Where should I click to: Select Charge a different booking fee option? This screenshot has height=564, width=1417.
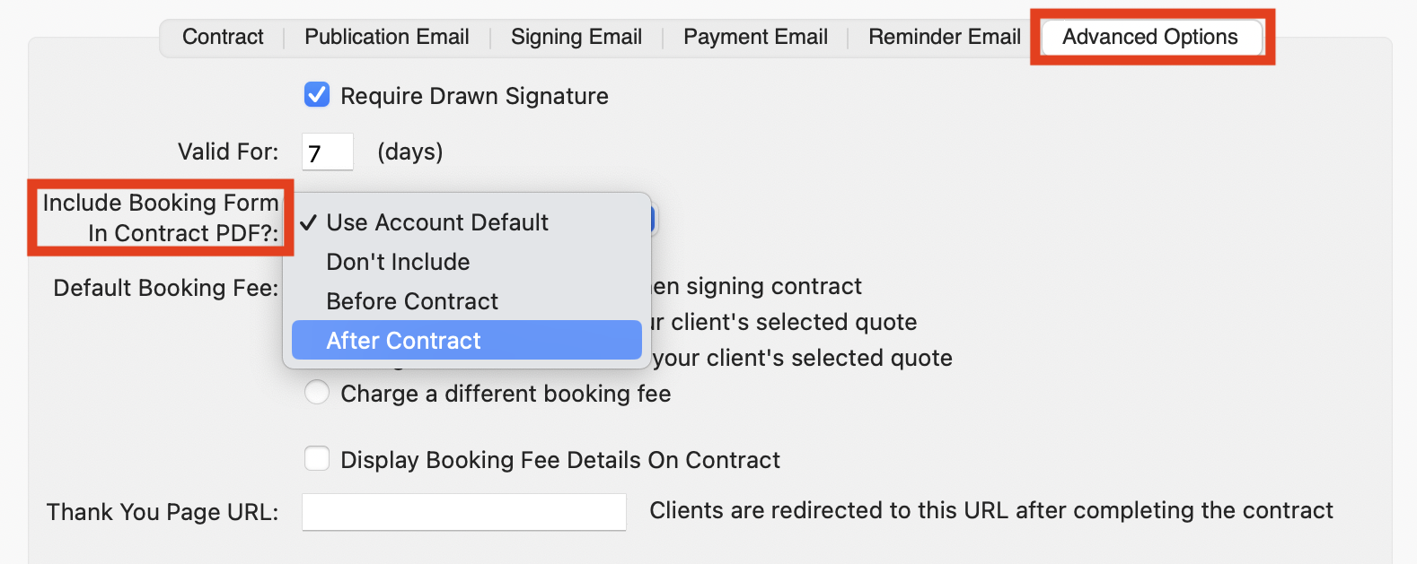(x=317, y=392)
